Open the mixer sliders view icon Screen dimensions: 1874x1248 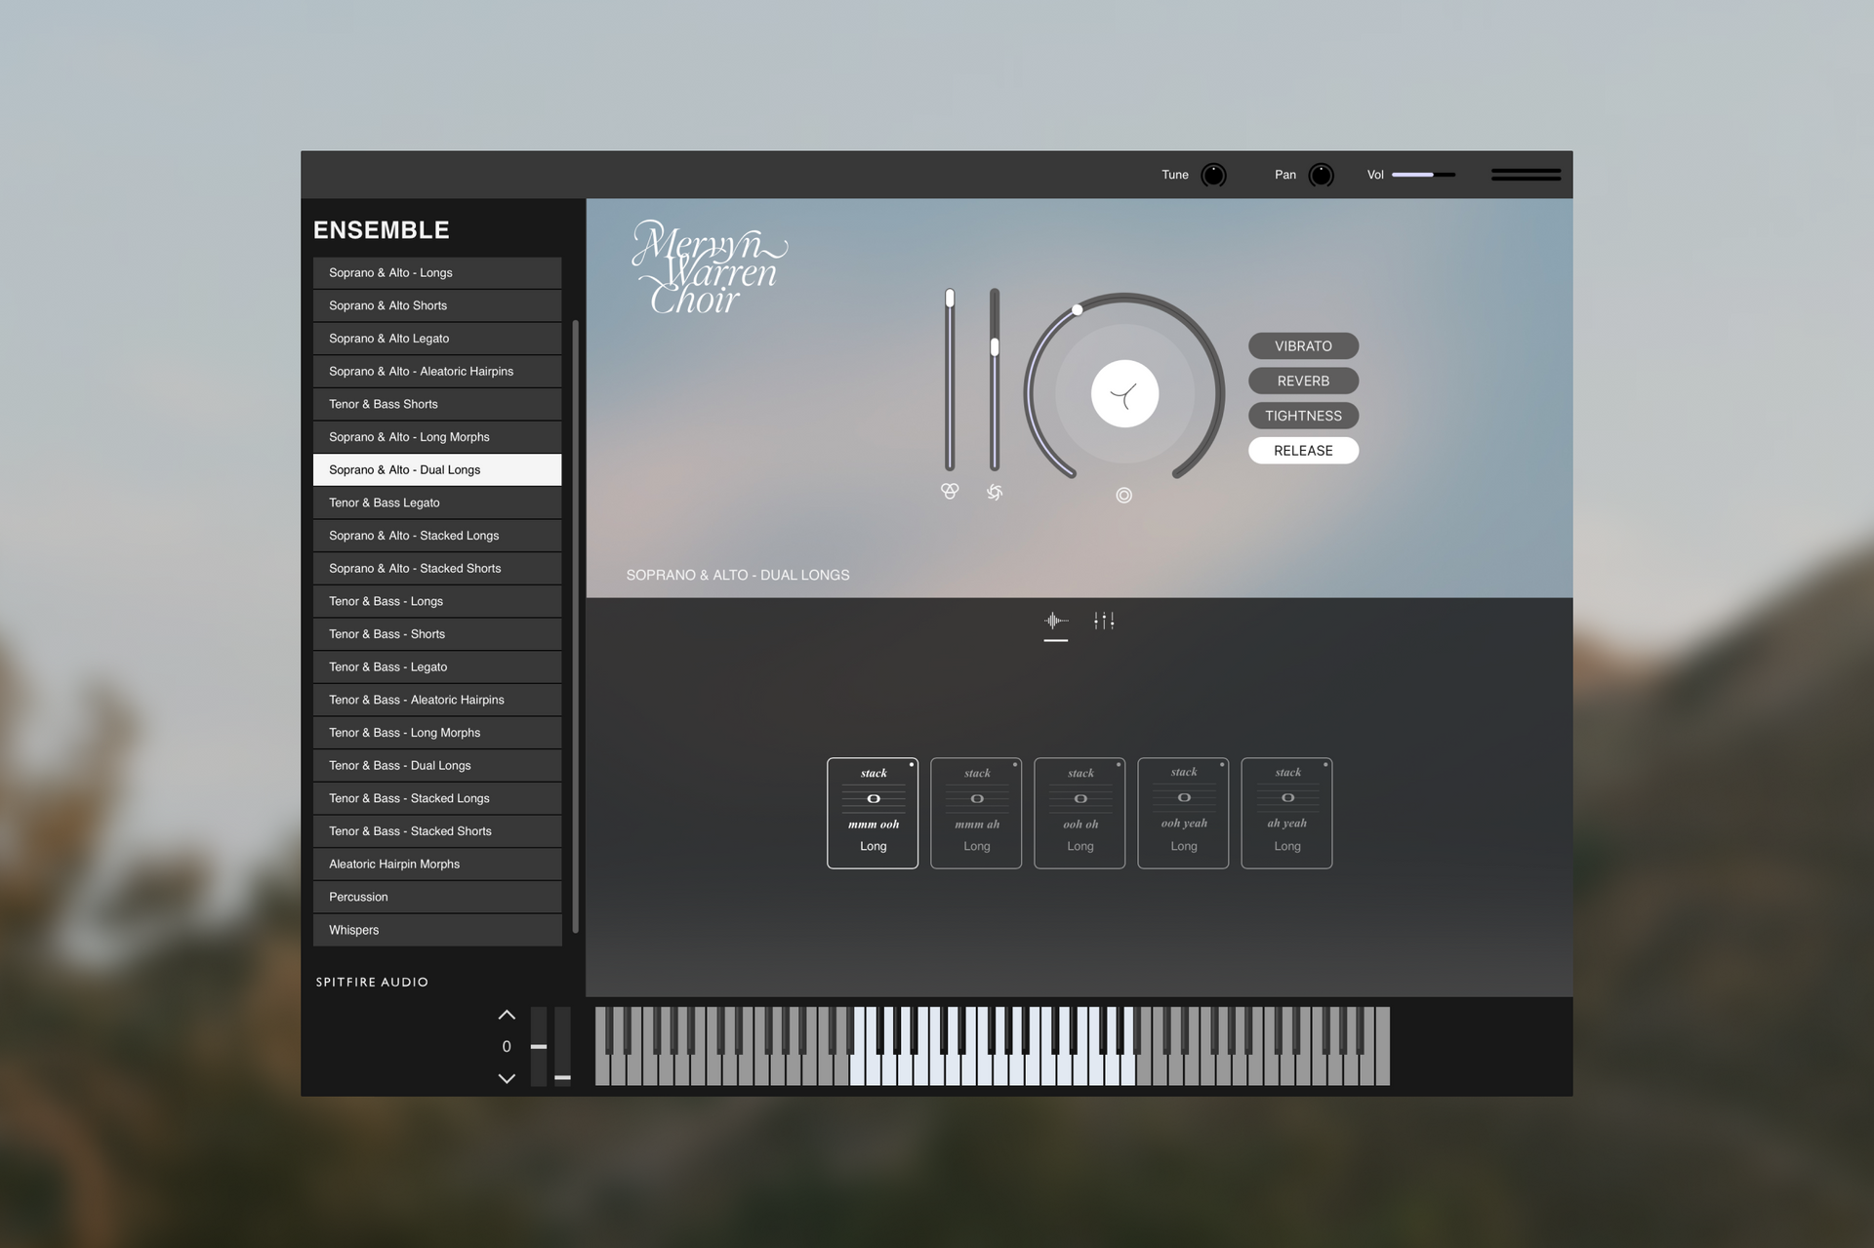[1104, 621]
